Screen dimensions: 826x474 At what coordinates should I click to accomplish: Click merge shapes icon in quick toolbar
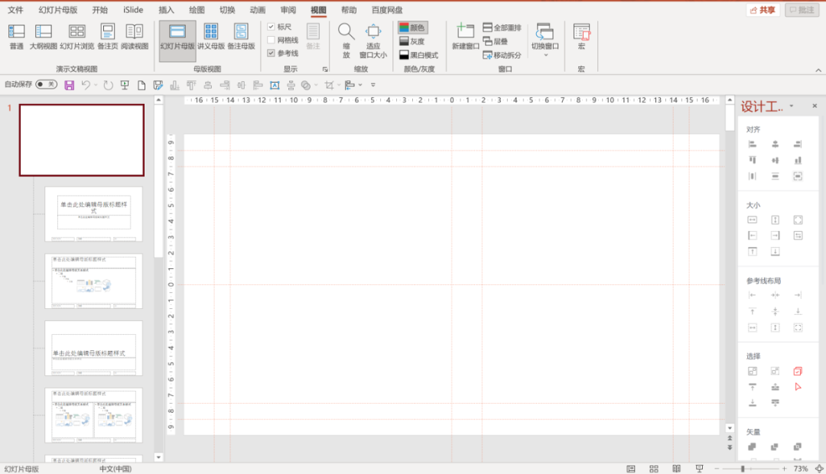[305, 85]
